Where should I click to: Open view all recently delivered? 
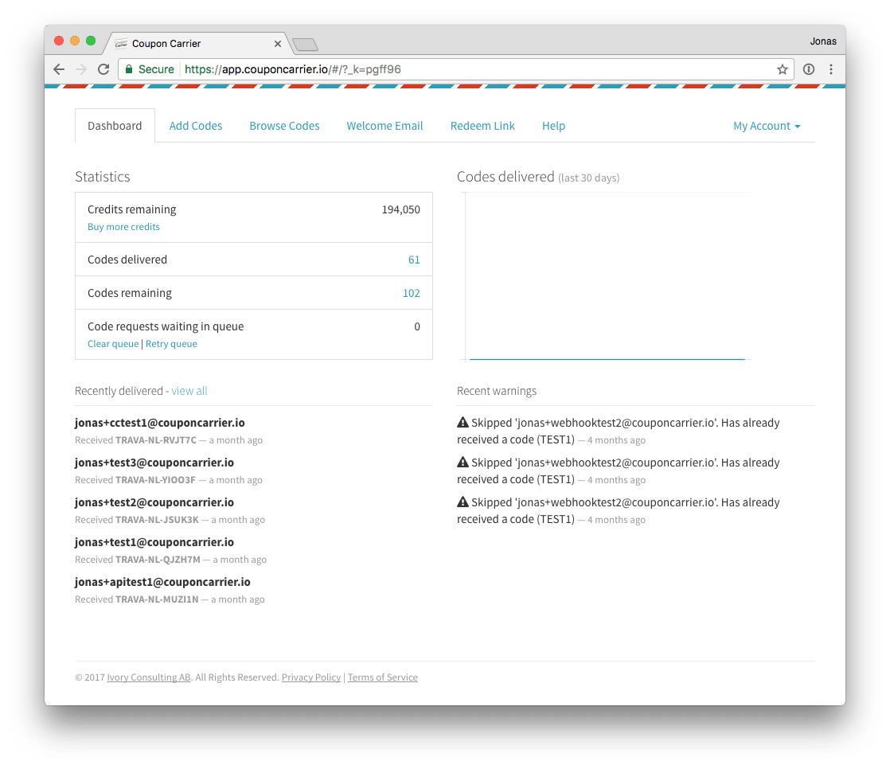pos(189,390)
